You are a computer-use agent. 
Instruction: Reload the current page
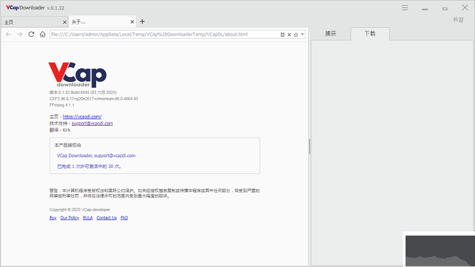pos(31,34)
